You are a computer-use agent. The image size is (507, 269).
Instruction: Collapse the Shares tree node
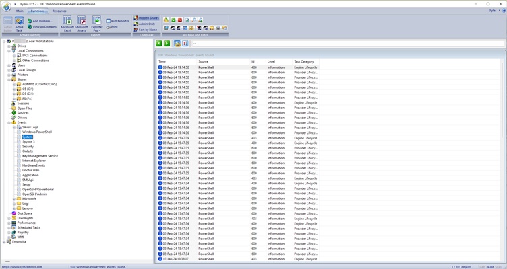tap(9, 79)
